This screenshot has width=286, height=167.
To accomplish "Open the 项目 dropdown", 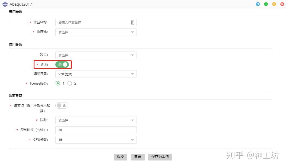I will coord(96,55).
